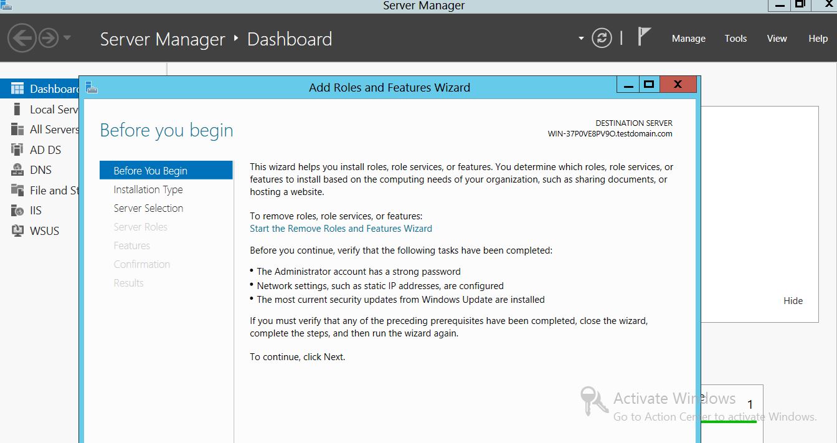This screenshot has width=837, height=443.
Task: Open the View menu
Action: (x=777, y=39)
